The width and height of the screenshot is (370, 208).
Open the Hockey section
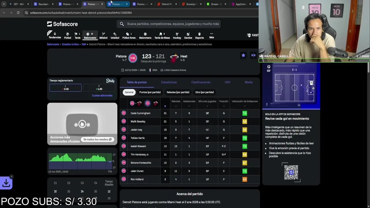click(x=177, y=36)
